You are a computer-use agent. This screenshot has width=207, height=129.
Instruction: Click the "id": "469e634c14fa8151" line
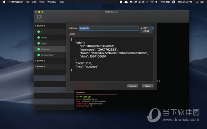coord(97,46)
